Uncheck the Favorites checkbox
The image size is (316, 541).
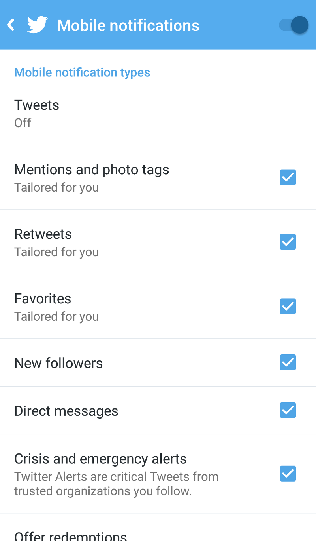tap(288, 306)
